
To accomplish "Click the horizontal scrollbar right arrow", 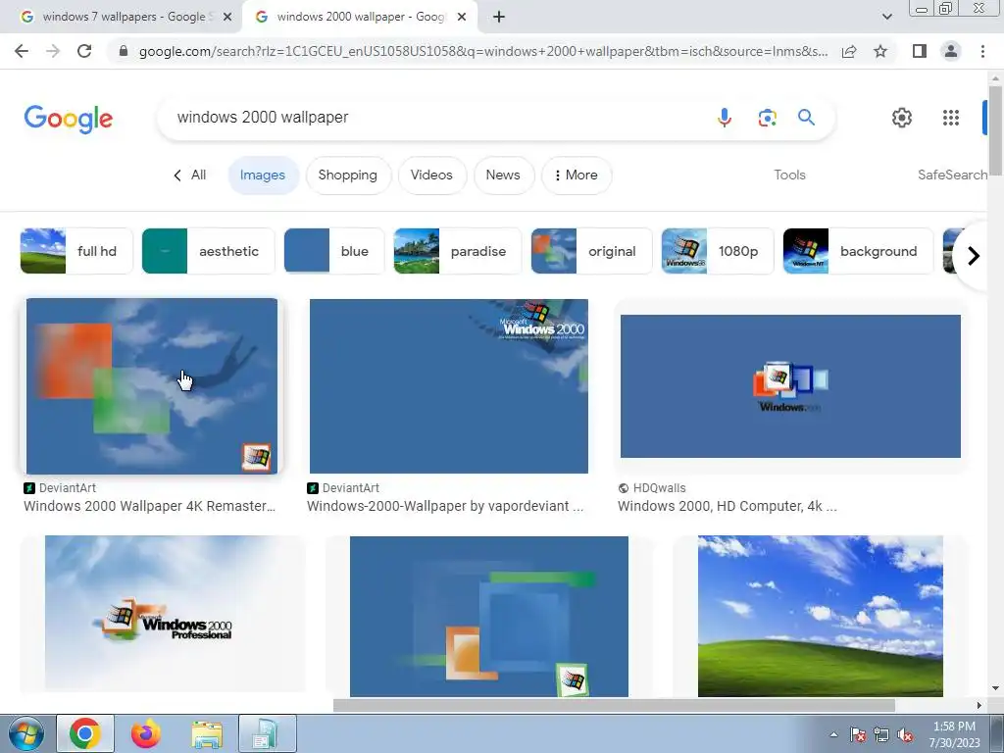I will click(x=979, y=705).
